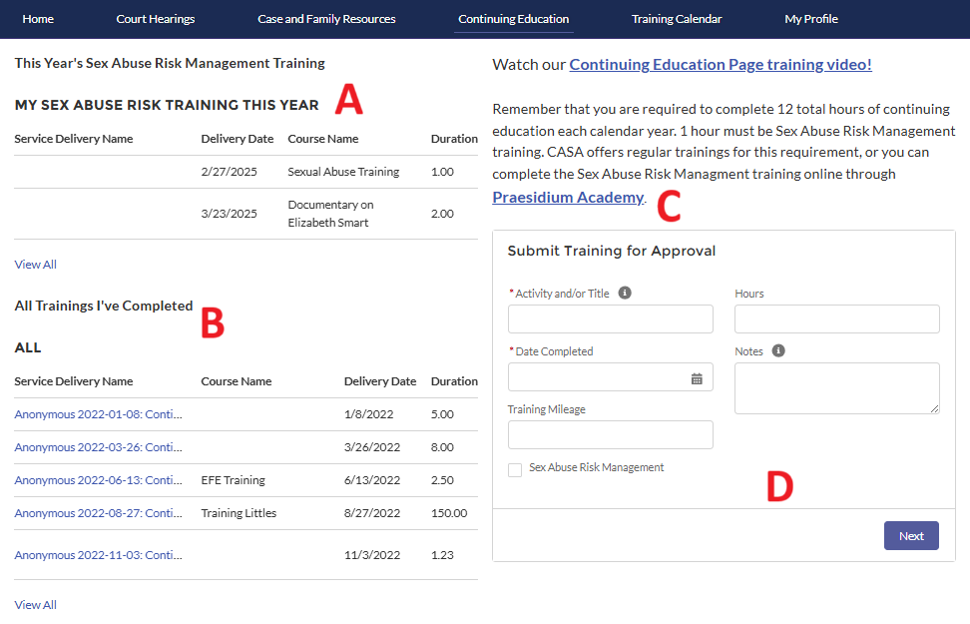Open calendar picker in Date Completed field
970x624 pixels.
click(x=697, y=378)
